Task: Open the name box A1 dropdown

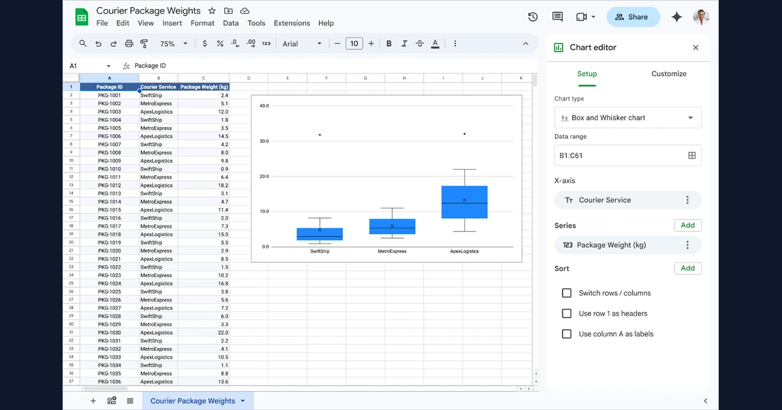Action: tap(108, 66)
